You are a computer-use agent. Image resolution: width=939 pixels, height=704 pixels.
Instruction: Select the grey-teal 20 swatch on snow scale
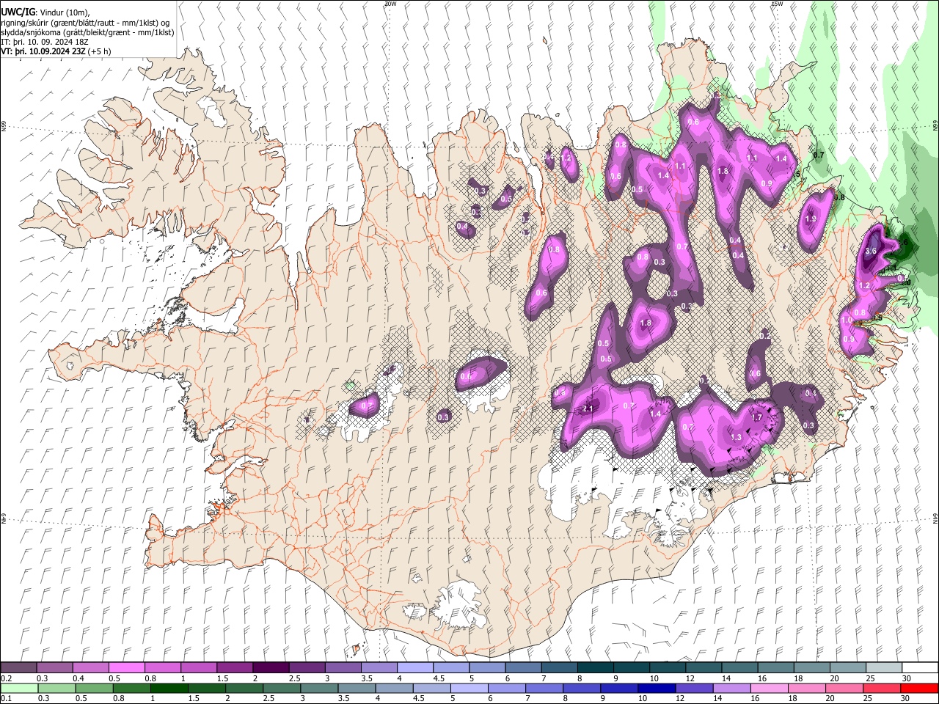[x=848, y=668]
